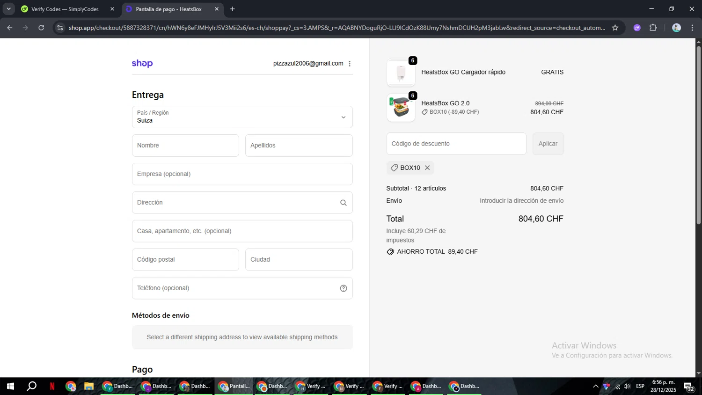This screenshot has height=395, width=702.
Task: Open the account options three-dot menu
Action: (350, 64)
